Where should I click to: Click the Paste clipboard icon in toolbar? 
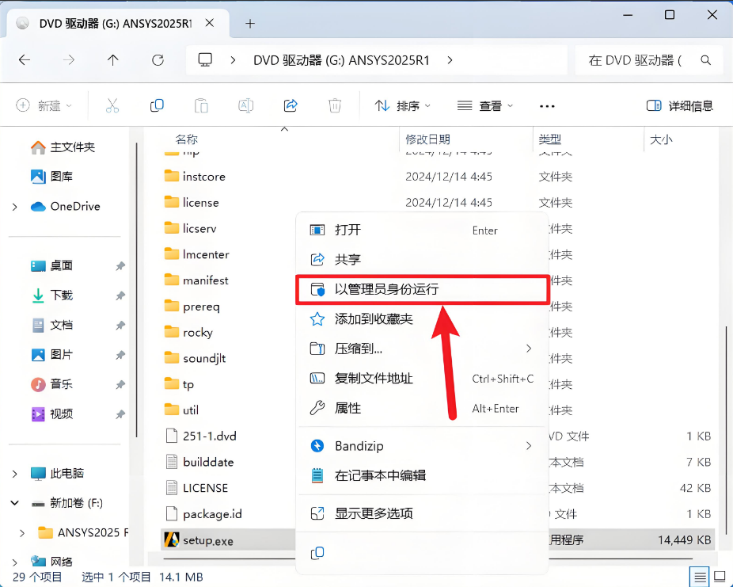(x=201, y=105)
